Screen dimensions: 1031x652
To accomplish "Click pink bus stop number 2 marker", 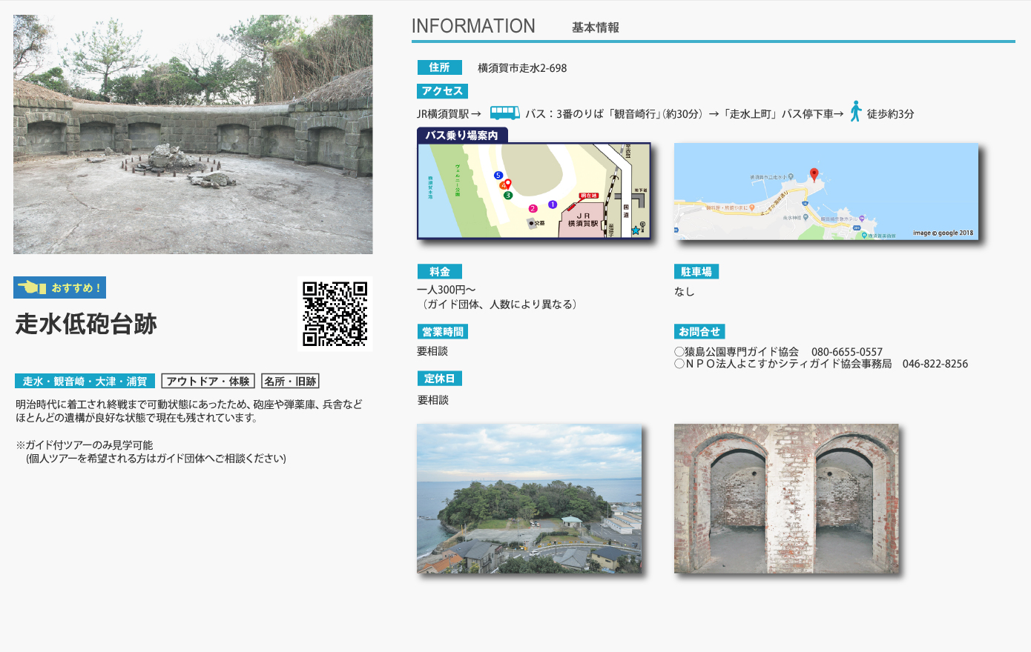I will click(x=533, y=208).
